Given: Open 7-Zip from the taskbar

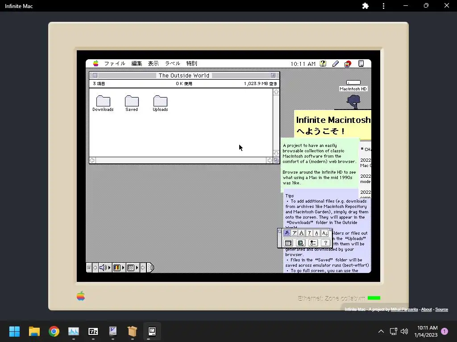Looking at the screenshot, I should pos(93,331).
